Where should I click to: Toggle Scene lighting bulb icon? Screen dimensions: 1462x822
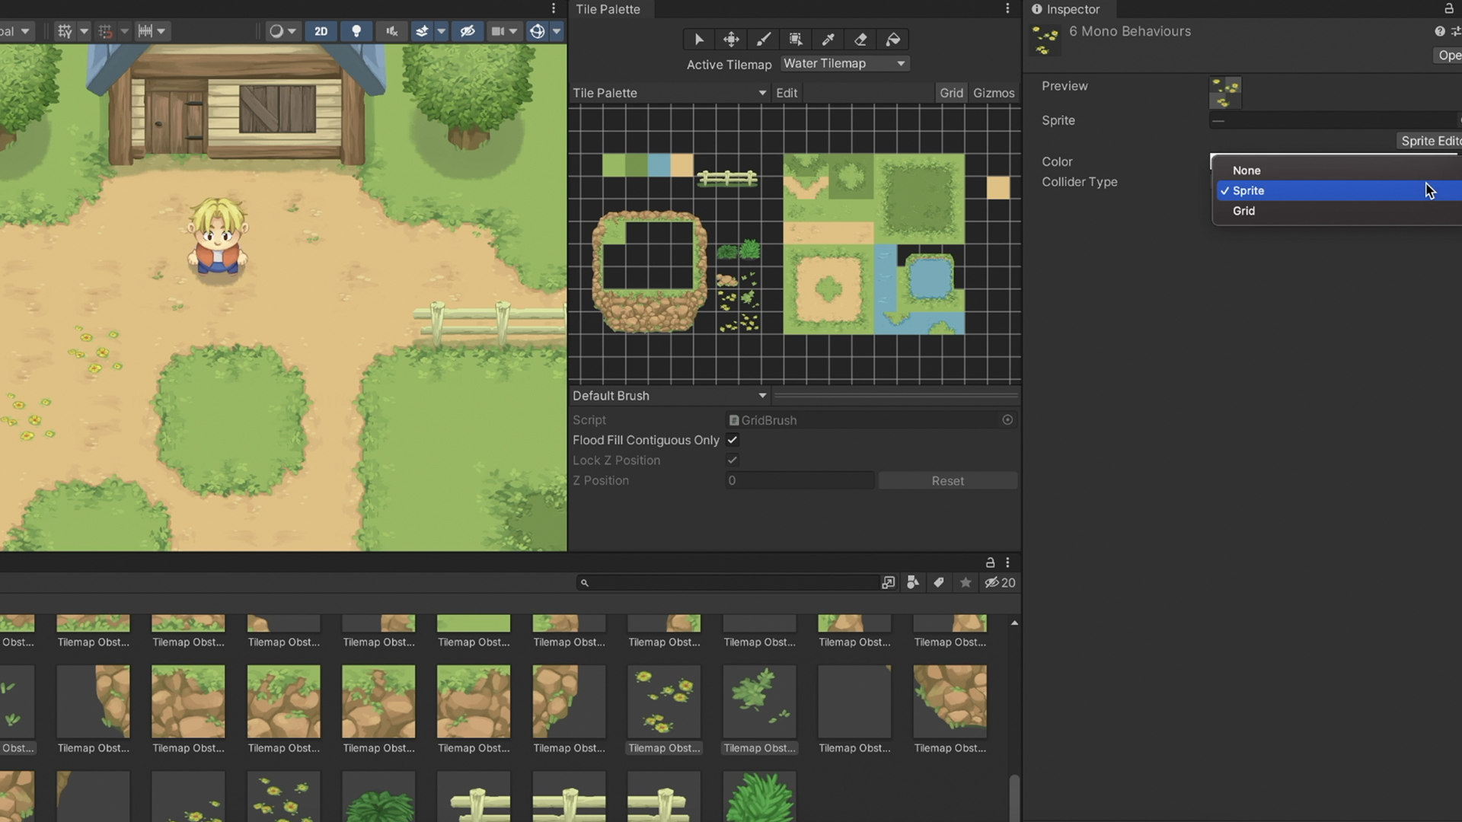356,31
